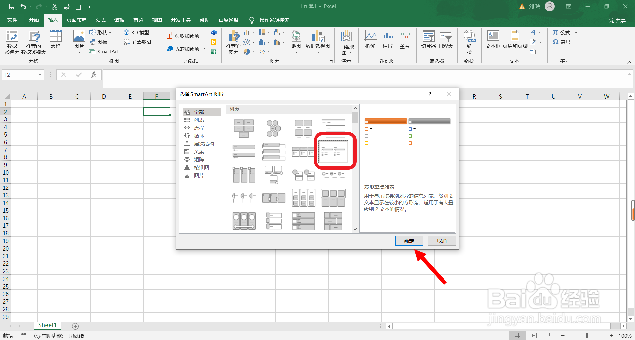
Task: Insert a Column sparkline (柱形)
Action: coord(388,40)
